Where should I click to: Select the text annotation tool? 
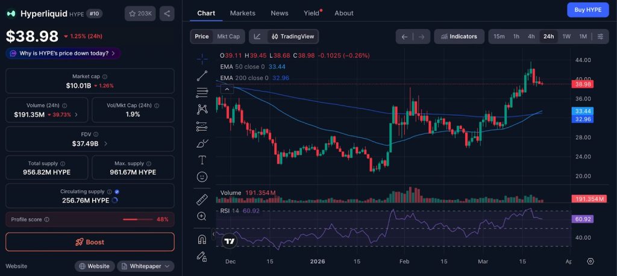(x=202, y=160)
